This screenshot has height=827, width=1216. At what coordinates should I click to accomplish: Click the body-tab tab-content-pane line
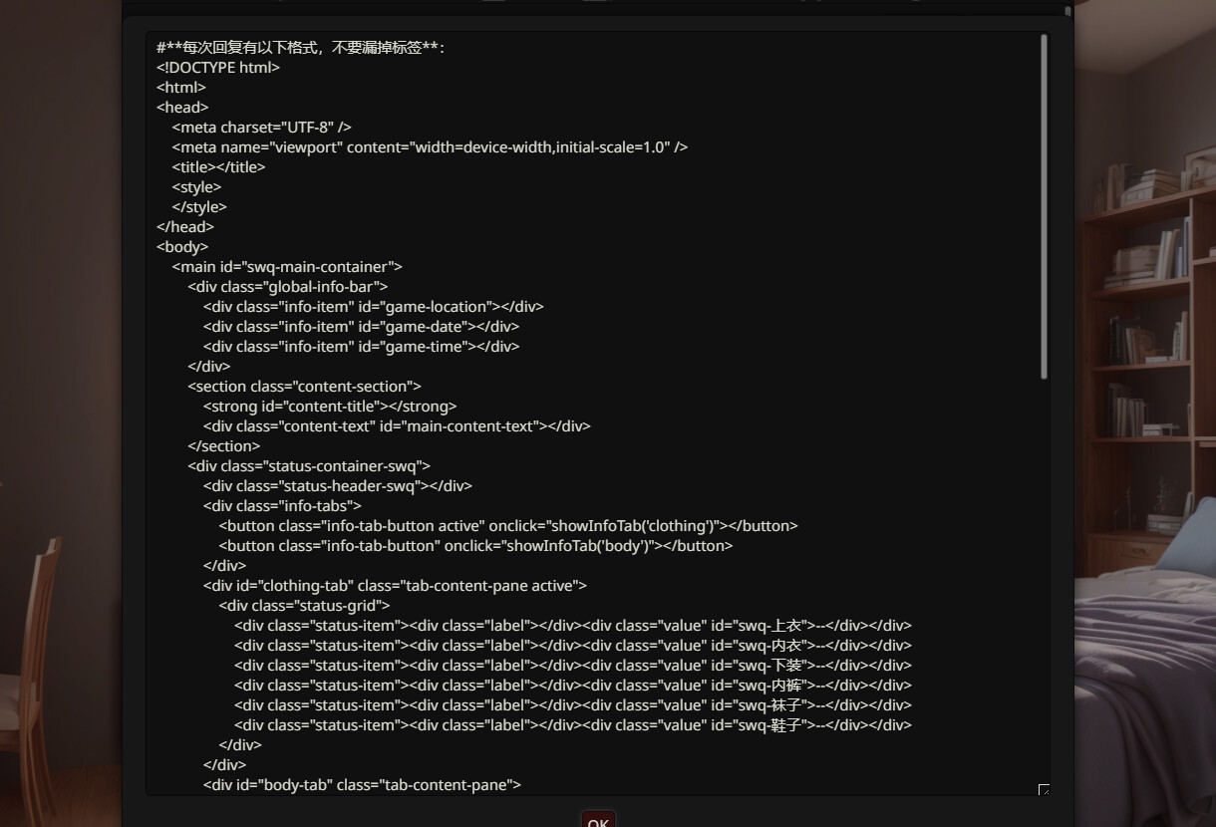tap(362, 785)
